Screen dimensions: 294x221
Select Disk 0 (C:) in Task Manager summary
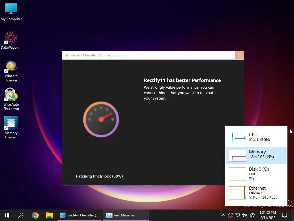coord(256,174)
